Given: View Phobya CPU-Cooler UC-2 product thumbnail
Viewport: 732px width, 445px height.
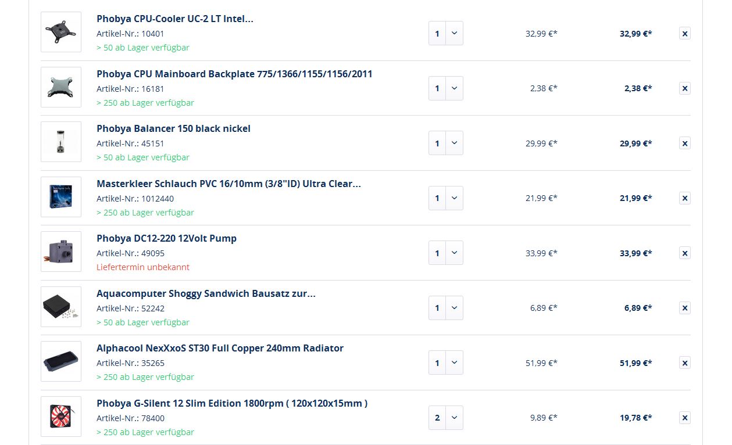Looking at the screenshot, I should click(x=61, y=32).
